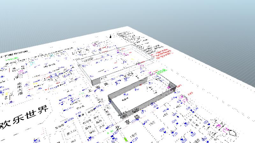Click the small black marker atop map
The height and width of the screenshot is (143, 255).
[x=111, y=36]
